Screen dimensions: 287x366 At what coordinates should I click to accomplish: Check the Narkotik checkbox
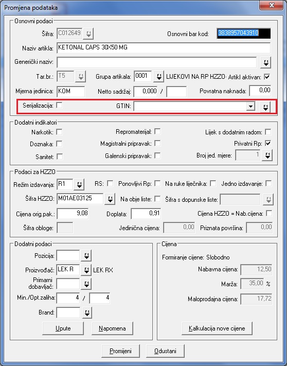point(60,132)
